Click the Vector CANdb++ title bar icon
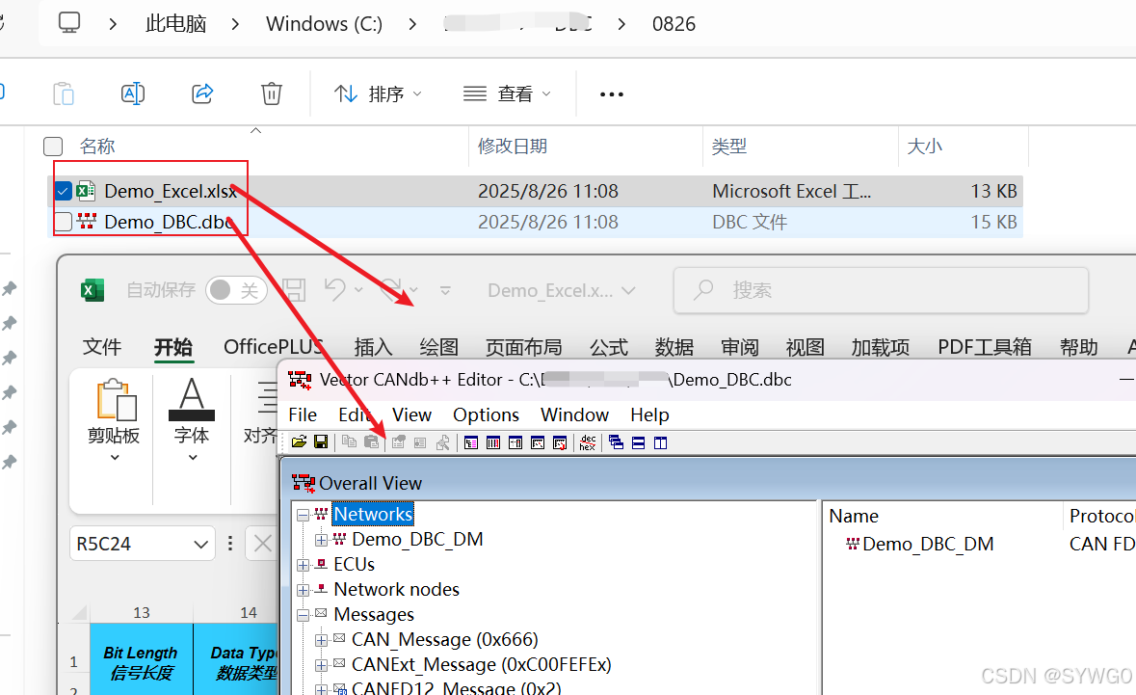1136x695 pixels. tap(300, 380)
